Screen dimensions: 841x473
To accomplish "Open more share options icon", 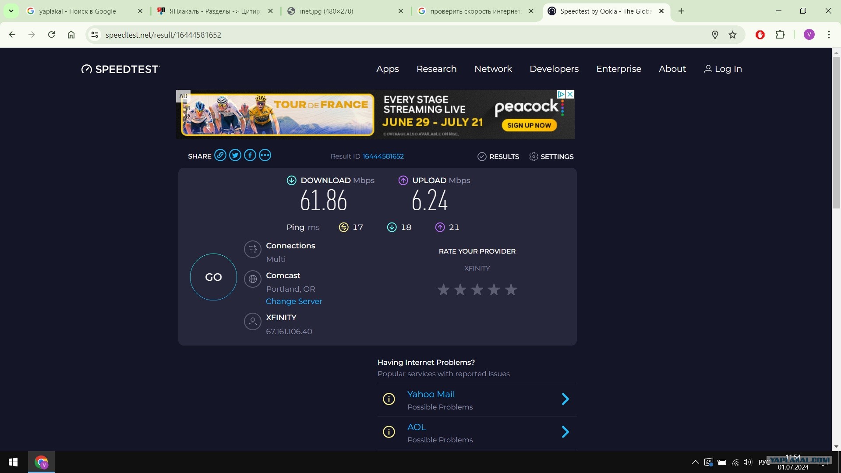I will coord(265,155).
